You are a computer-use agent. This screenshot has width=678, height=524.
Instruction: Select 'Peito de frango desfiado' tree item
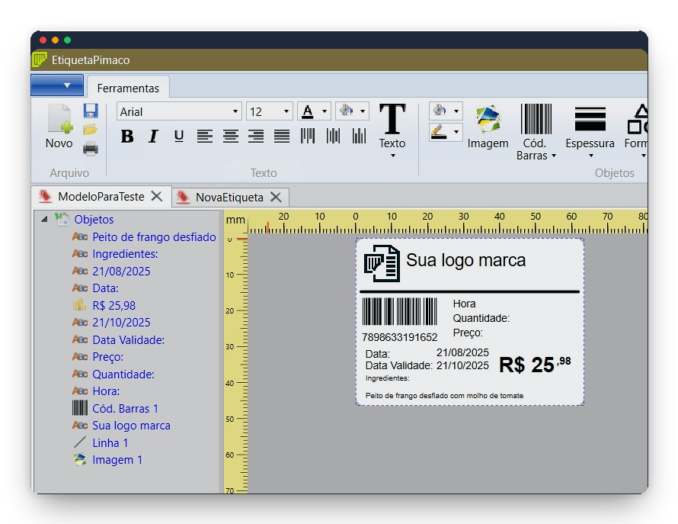pyautogui.click(x=155, y=237)
